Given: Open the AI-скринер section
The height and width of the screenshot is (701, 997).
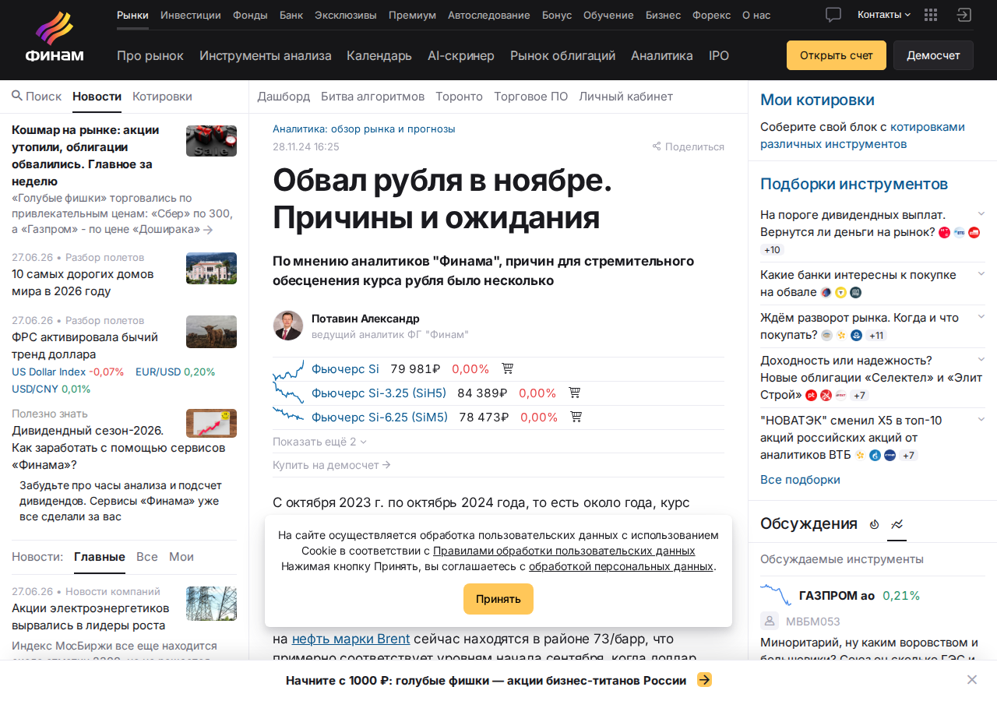Looking at the screenshot, I should [461, 55].
